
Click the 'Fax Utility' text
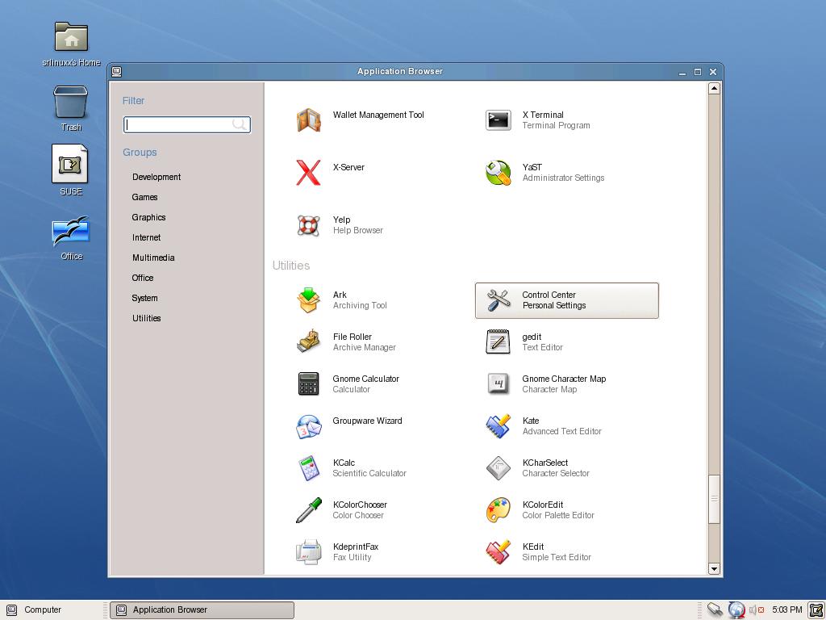point(352,557)
